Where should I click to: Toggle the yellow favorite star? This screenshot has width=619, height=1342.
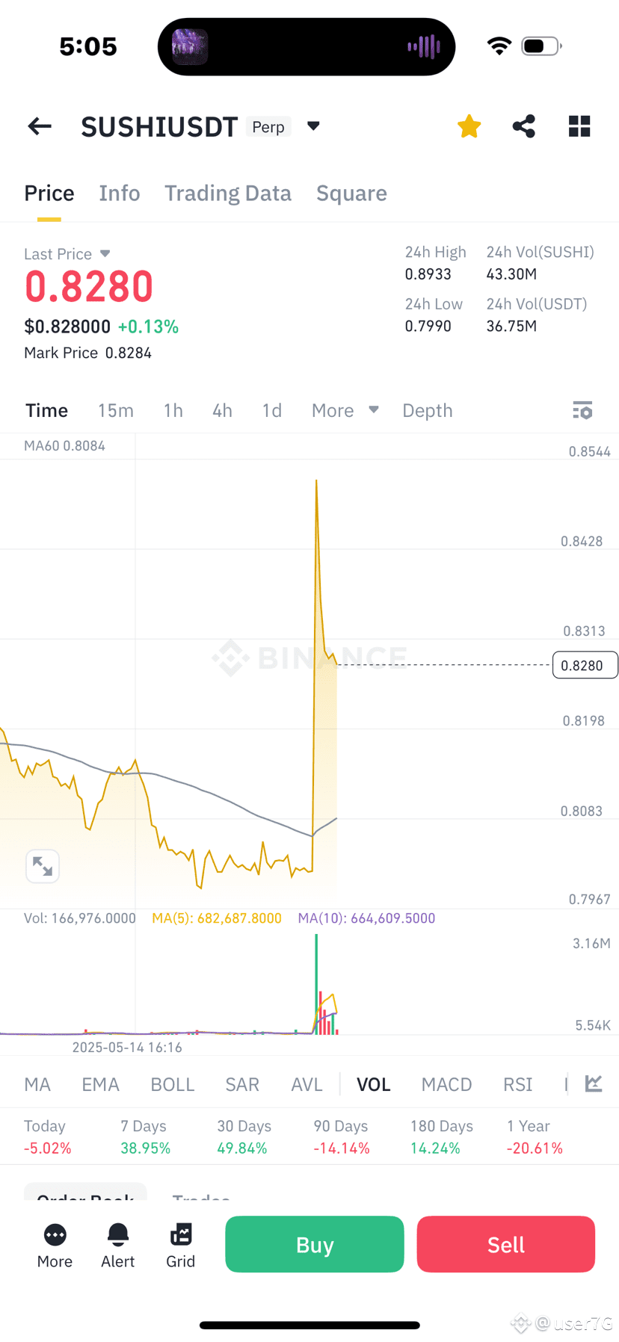(469, 126)
